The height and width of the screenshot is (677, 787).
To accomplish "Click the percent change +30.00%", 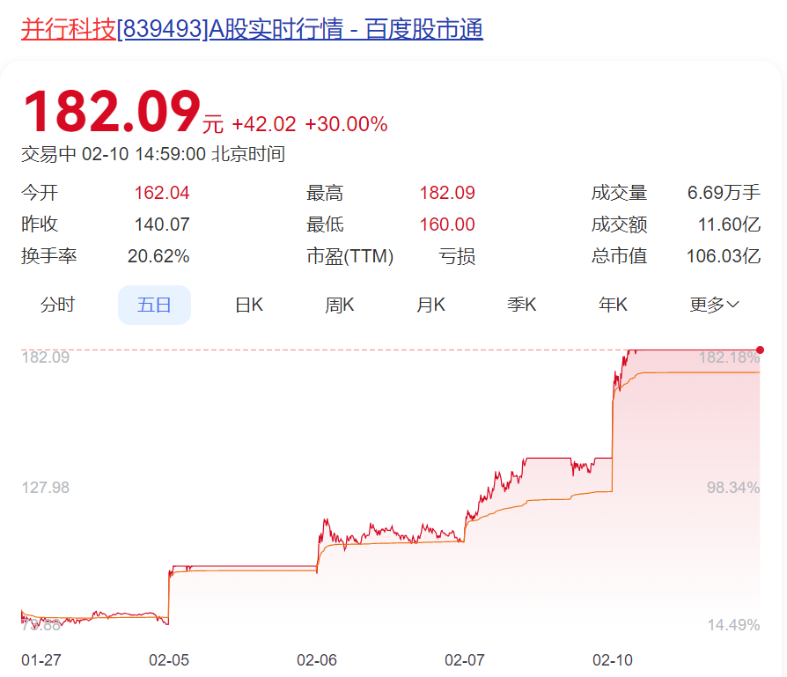I will pos(346,124).
